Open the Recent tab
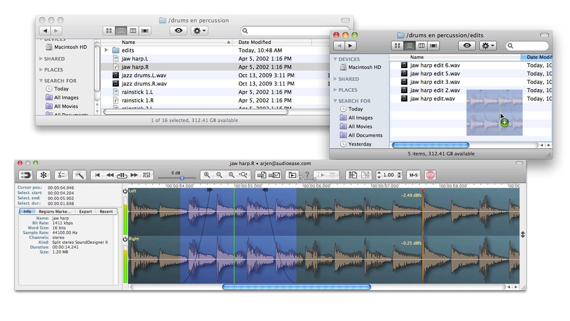570x321 pixels. coord(106,212)
